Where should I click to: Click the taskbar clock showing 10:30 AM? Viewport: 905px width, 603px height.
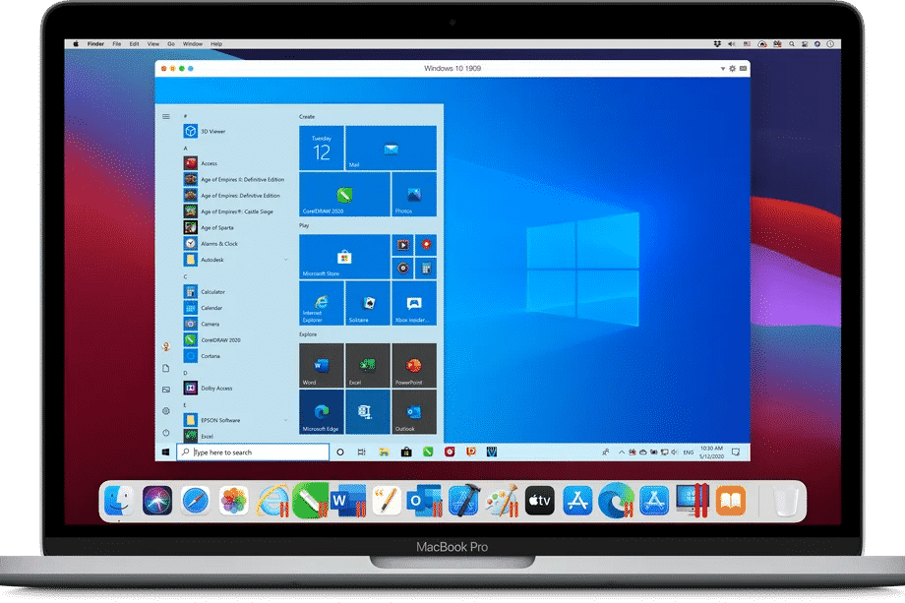point(711,452)
